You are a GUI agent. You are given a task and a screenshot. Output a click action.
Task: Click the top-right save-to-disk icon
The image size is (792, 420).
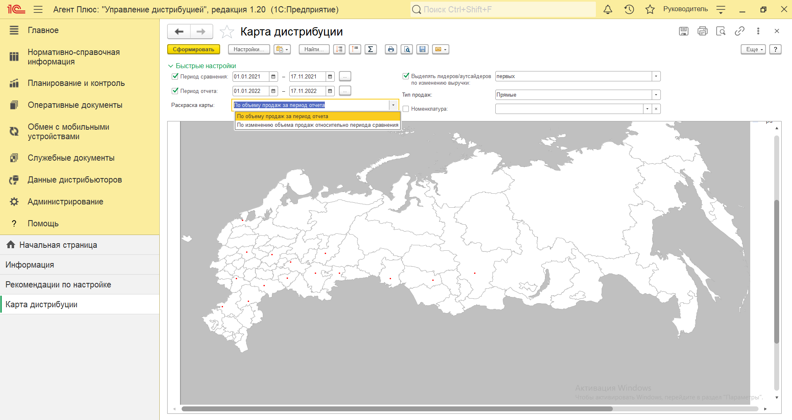(x=684, y=31)
